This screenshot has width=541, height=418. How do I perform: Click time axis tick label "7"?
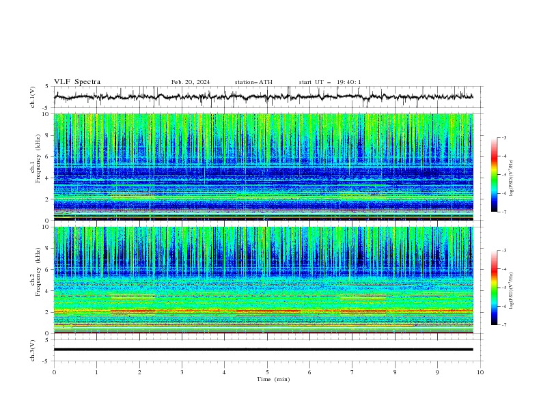click(x=352, y=372)
